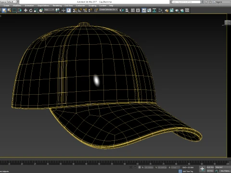The height and width of the screenshot is (173, 231).
Task: Click Render in the Cloud icon
Action: [x=182, y=11]
